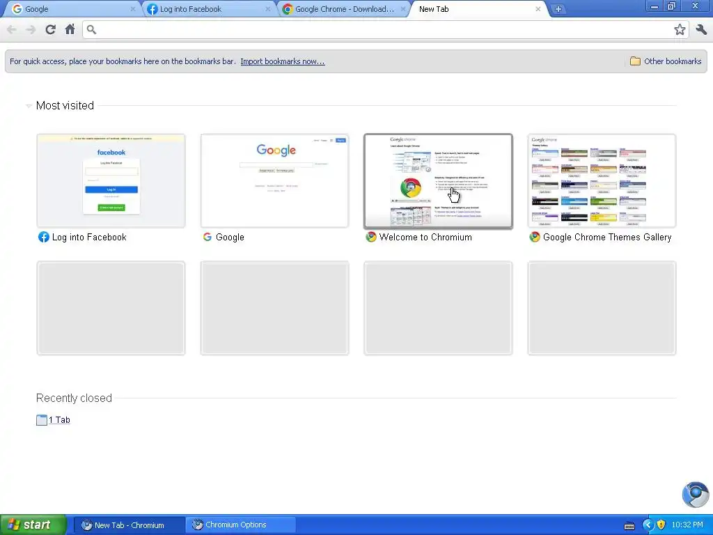This screenshot has width=713, height=535.
Task: Click the Google favicon under Most visited
Action: pyautogui.click(x=207, y=237)
